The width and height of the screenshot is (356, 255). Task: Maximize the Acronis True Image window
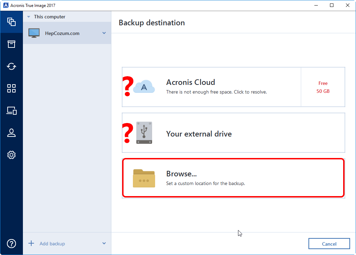pos(332,5)
